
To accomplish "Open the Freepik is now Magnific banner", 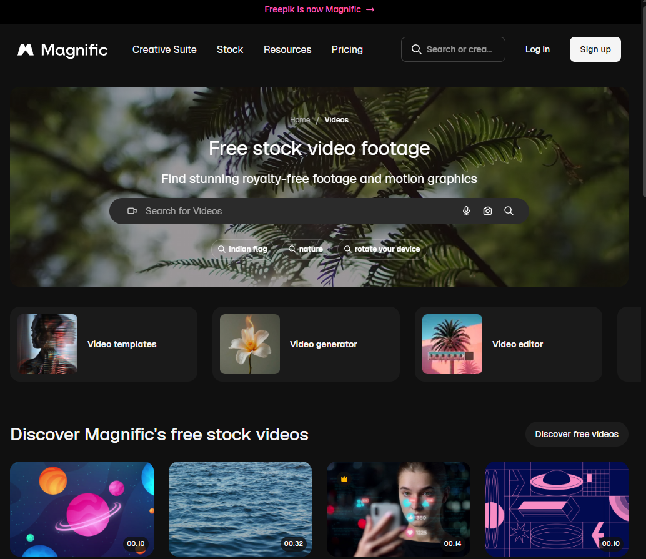I will (x=319, y=9).
